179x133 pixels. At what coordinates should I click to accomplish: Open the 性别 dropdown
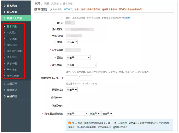(72, 42)
